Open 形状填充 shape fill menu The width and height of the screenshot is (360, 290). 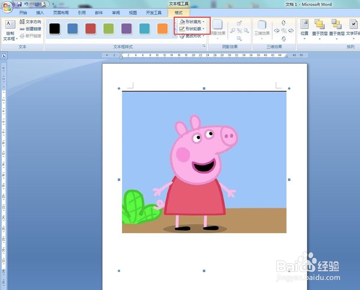pyautogui.click(x=192, y=22)
